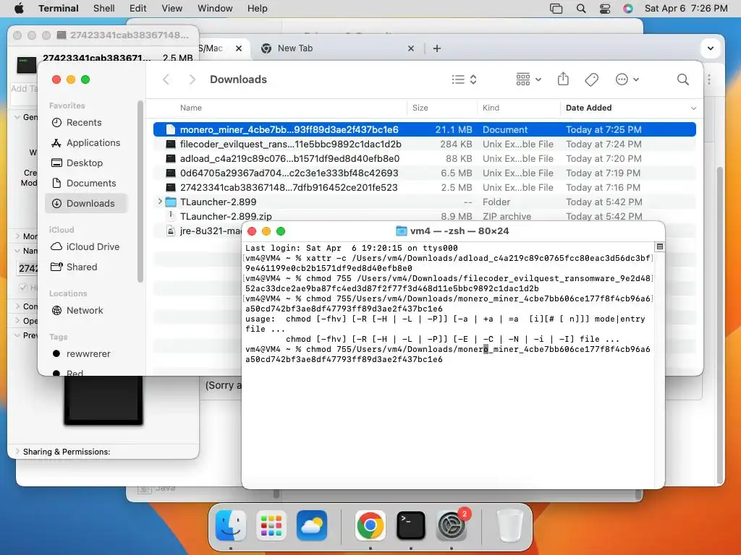741x555 pixels.
Task: Click the menu bar clock Sat Apr 6
Action: pyautogui.click(x=686, y=8)
